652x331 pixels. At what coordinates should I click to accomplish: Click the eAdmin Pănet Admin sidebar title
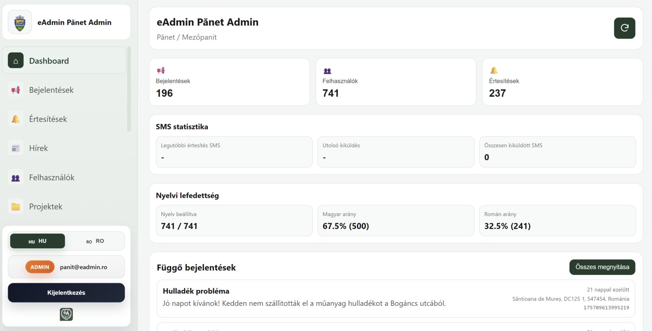[x=75, y=22]
